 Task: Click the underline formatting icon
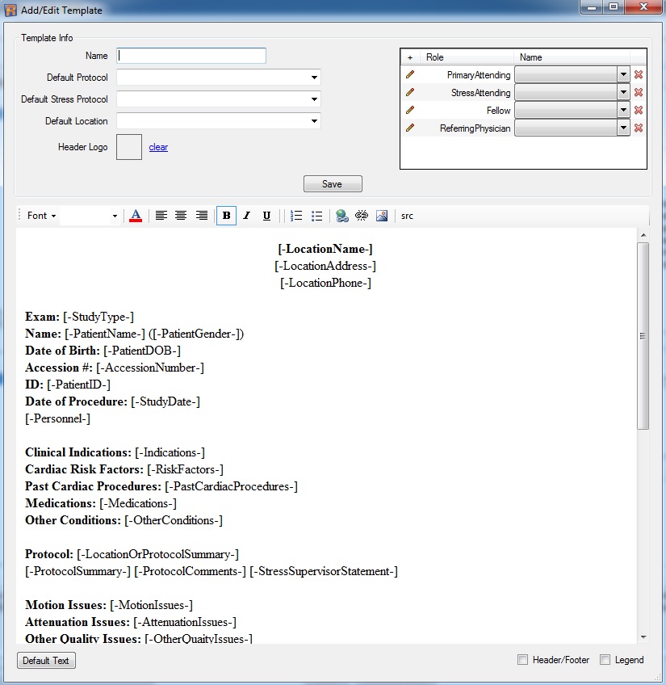pyautogui.click(x=266, y=216)
